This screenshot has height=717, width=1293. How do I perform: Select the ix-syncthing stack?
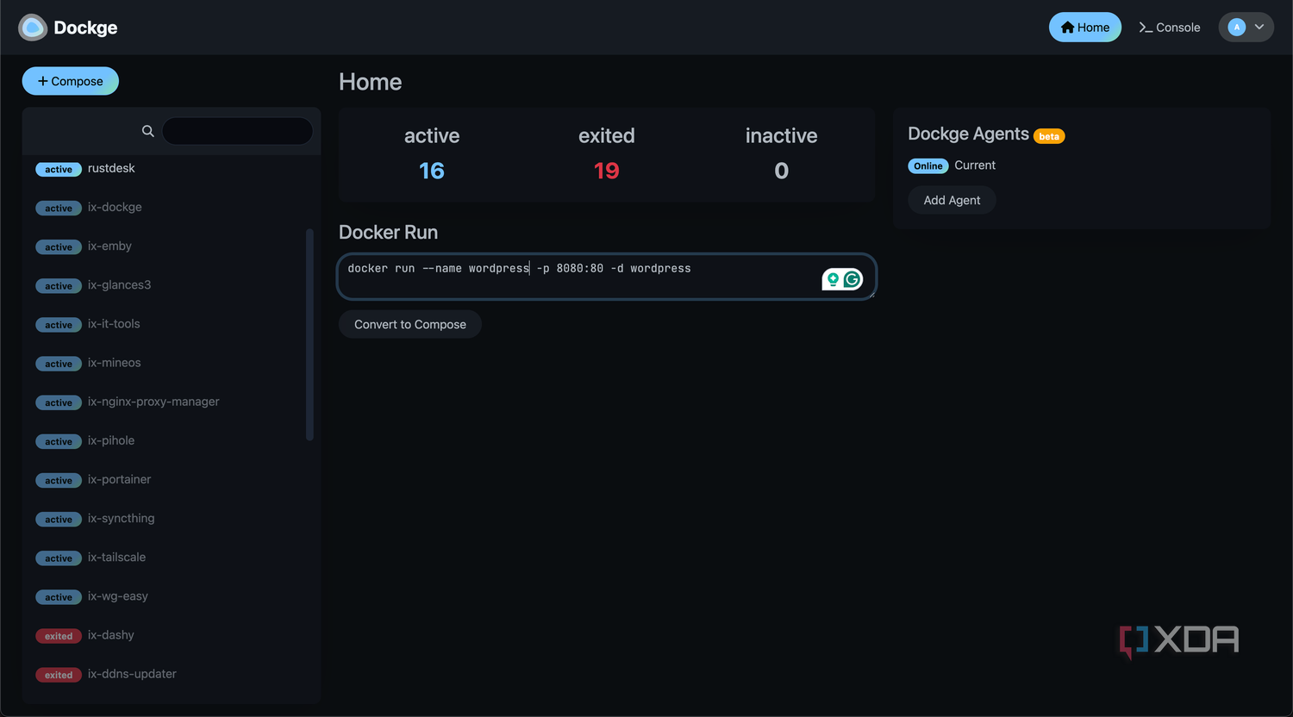pos(171,518)
